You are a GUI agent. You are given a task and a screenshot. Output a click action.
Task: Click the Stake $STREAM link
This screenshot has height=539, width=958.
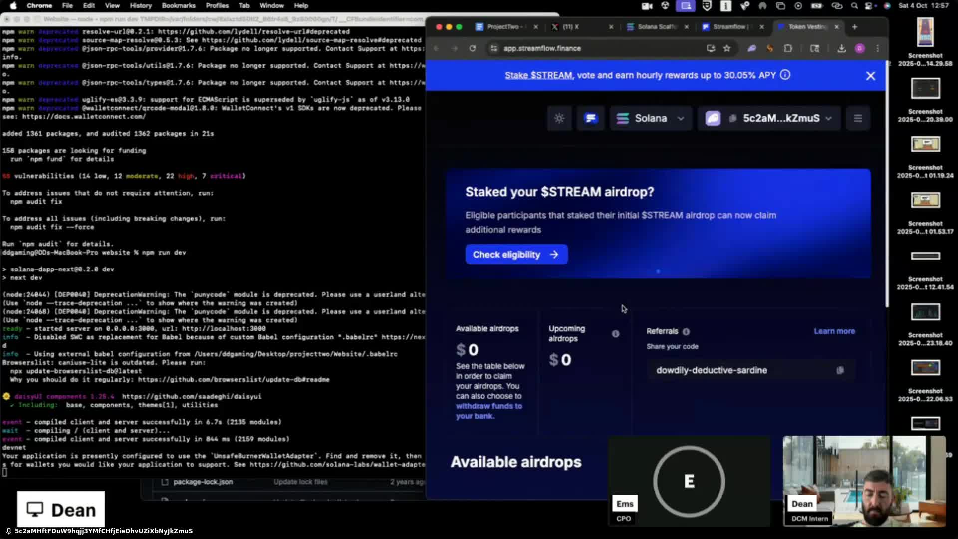click(538, 75)
